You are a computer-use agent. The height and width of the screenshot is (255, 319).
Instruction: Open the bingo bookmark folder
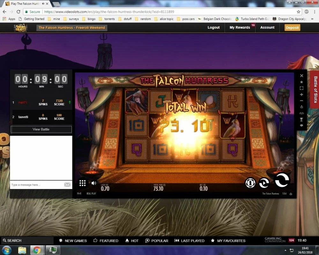tap(89, 19)
